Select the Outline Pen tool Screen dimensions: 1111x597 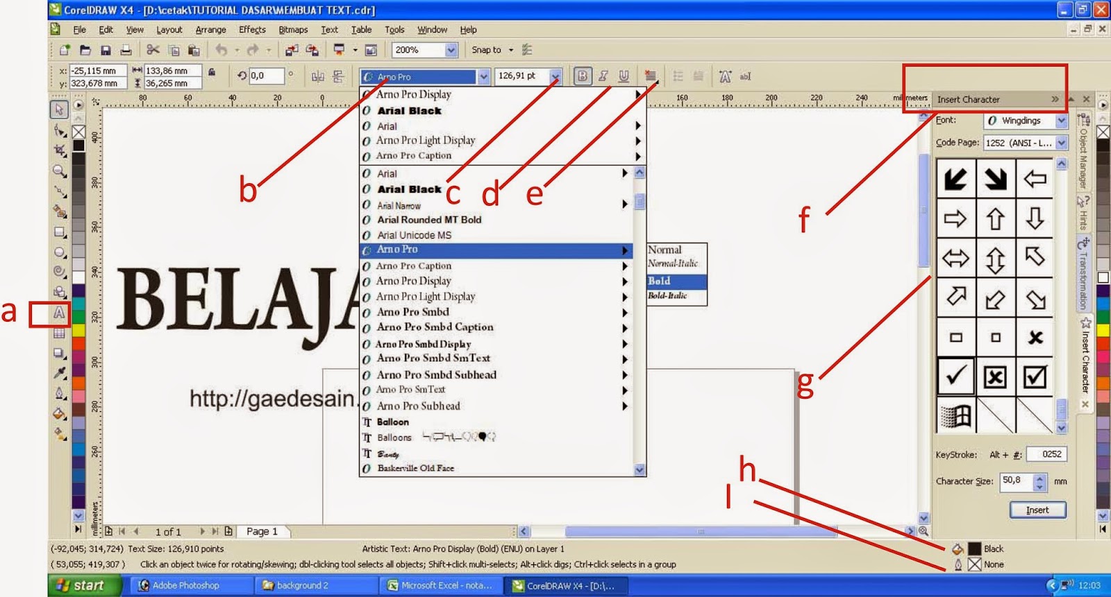click(60, 394)
